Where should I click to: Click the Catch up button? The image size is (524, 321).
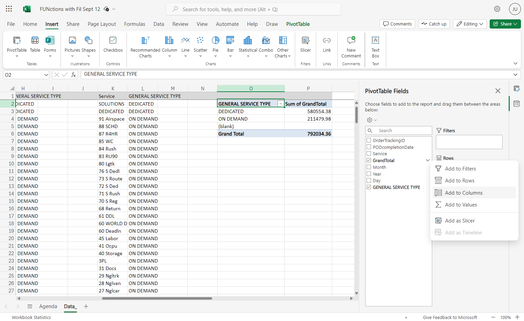[x=434, y=24]
